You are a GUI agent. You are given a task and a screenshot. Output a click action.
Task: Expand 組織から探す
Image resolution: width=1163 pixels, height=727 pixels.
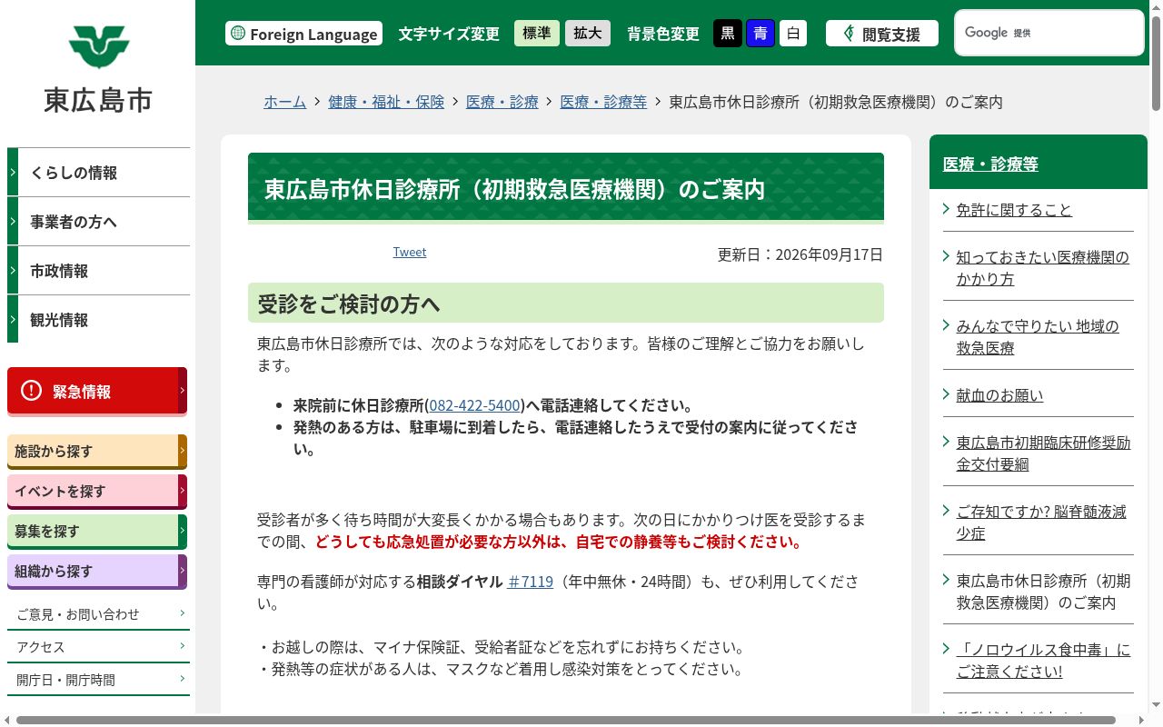[x=97, y=571]
